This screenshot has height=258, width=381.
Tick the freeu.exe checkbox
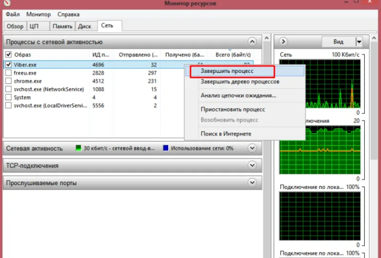(8, 72)
